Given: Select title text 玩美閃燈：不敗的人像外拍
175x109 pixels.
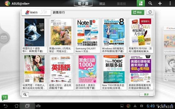Looking at the screenshot, I should [x=33, y=87].
